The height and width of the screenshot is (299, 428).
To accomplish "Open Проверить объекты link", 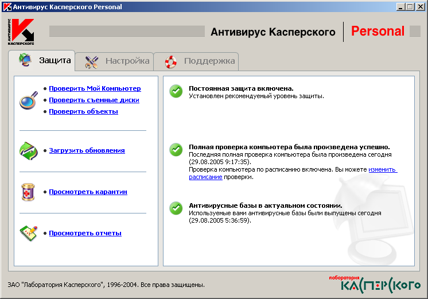I will click(84, 111).
